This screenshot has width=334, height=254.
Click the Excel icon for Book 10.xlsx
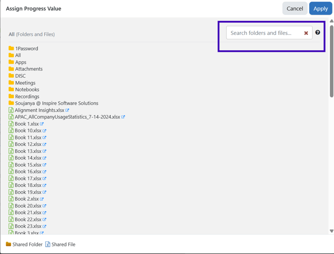(11, 130)
